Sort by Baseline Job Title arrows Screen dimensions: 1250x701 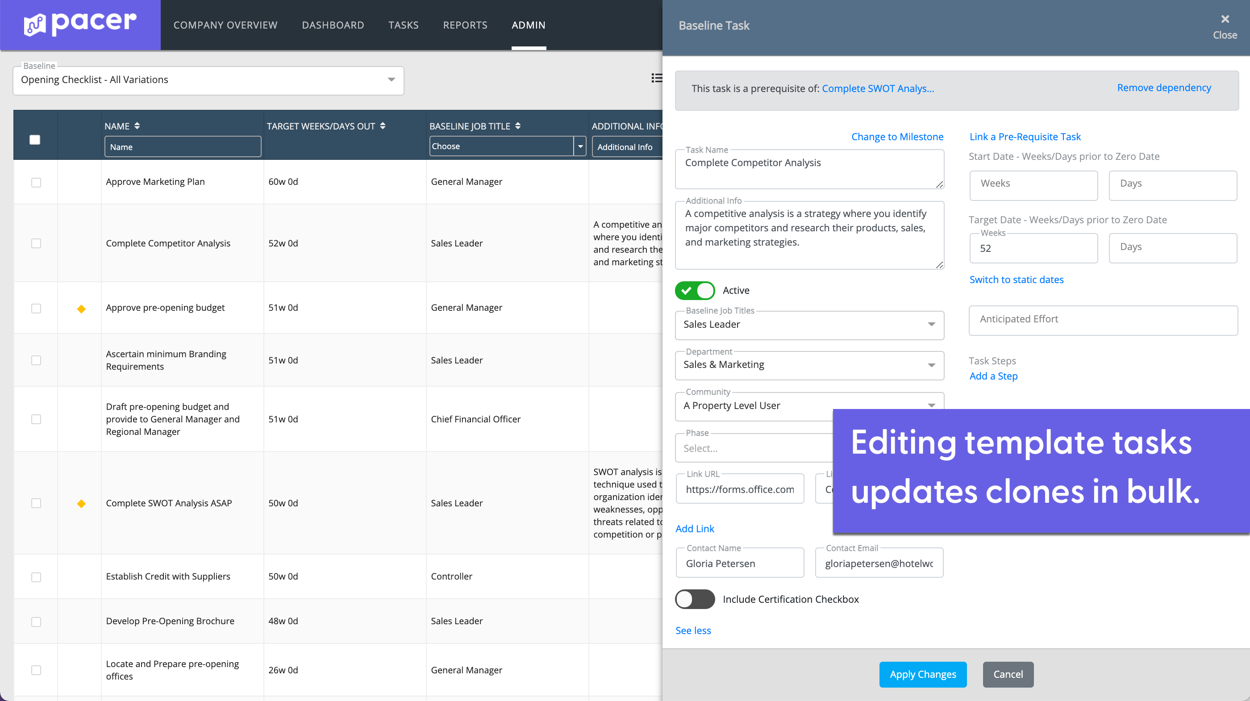tap(518, 126)
